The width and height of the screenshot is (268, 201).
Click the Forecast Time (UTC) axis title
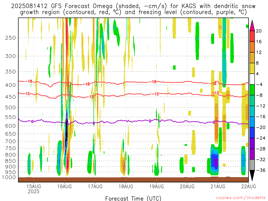tap(133, 198)
